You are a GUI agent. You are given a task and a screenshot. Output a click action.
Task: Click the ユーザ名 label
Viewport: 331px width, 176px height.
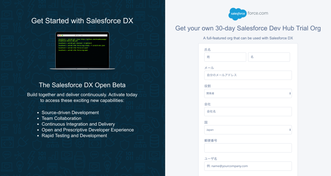211,158
